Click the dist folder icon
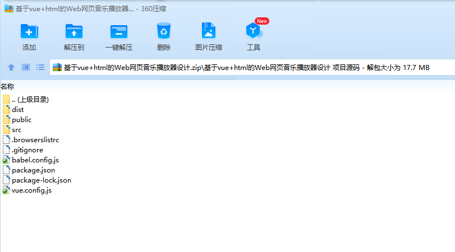Screen dimensions: 455x252 point(6,110)
